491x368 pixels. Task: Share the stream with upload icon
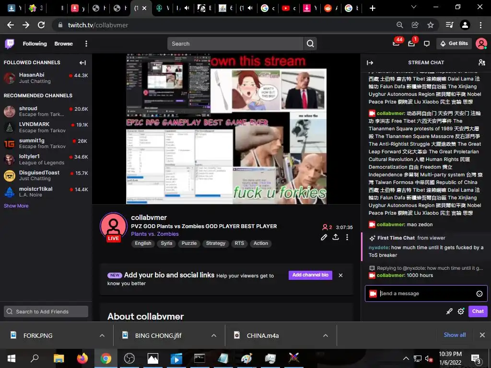click(335, 237)
